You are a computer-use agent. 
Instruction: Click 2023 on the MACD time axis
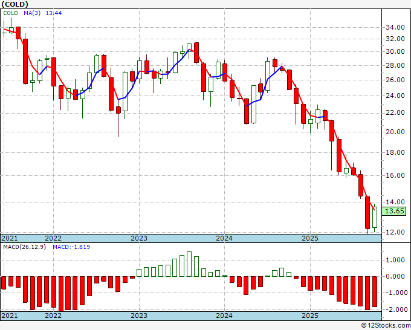click(139, 315)
